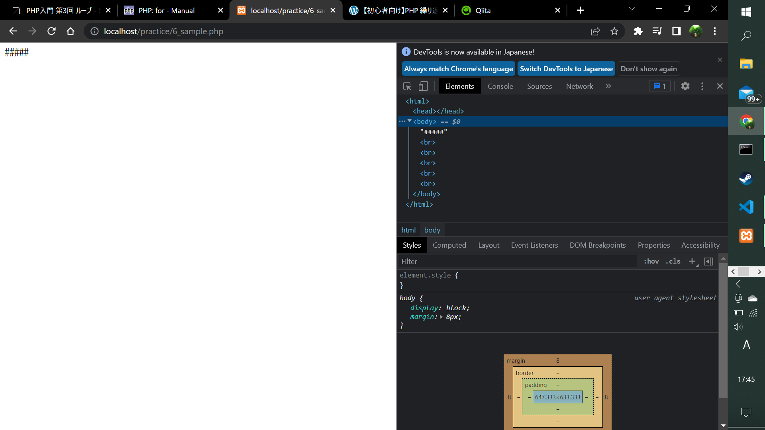Viewport: 765px width, 430px height.
Task: Open Windows search in the taskbar
Action: coord(746,36)
